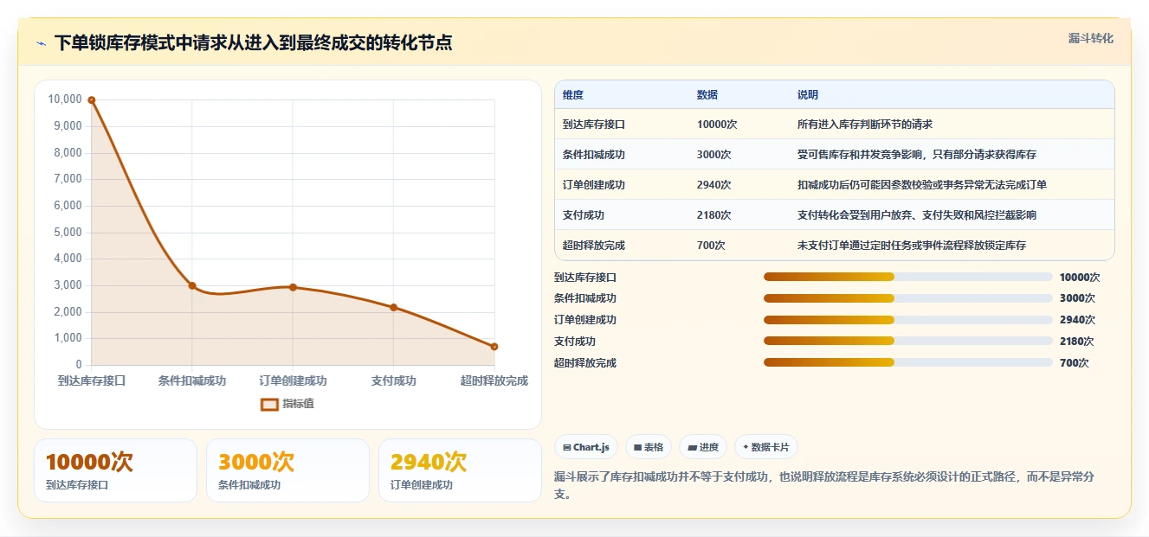Click table value 700次
This screenshot has width=1149, height=537.
[711, 246]
